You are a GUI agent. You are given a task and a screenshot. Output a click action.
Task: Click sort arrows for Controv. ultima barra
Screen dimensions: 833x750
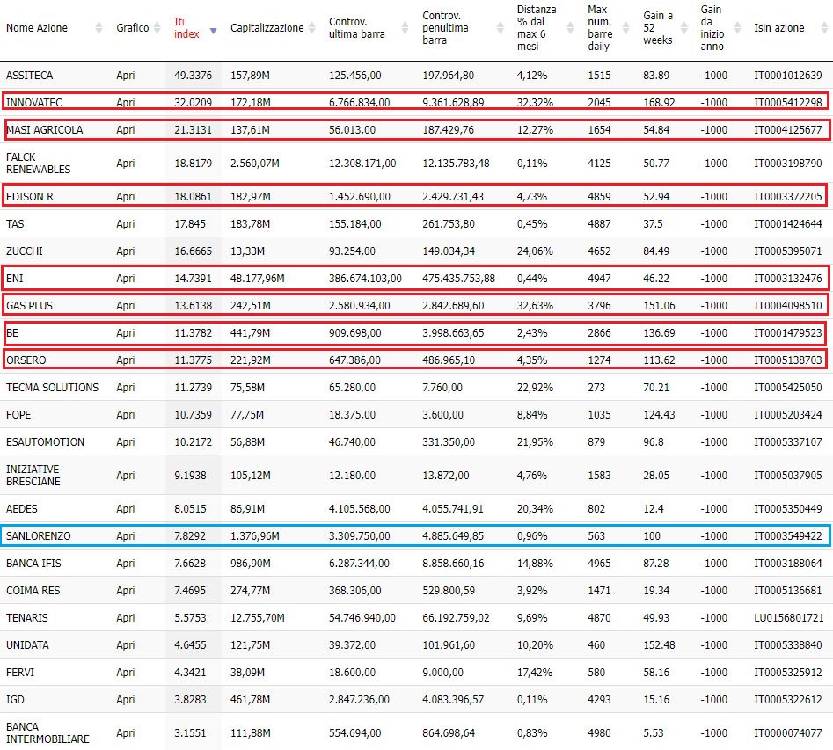[x=406, y=27]
